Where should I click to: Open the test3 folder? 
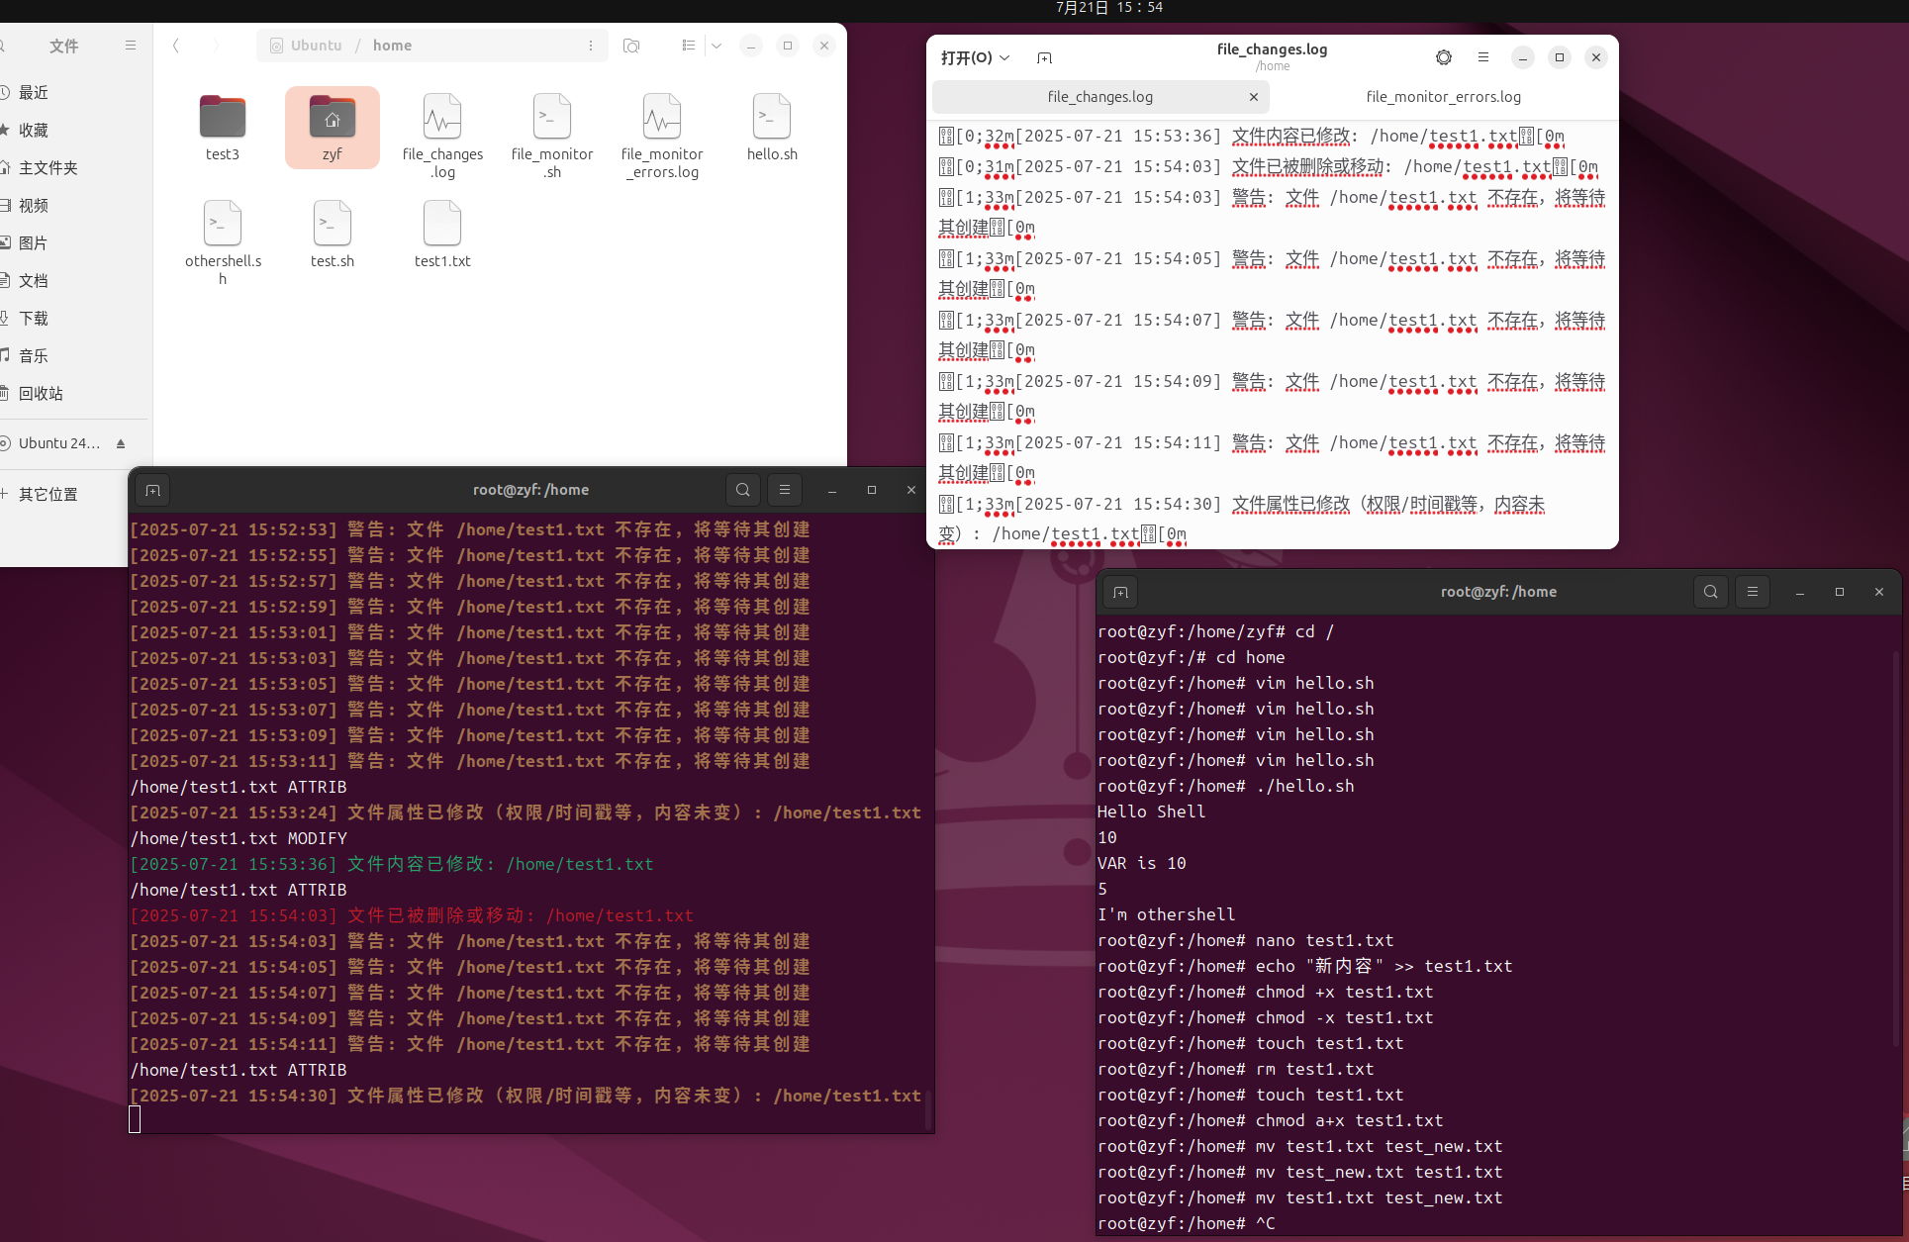click(x=222, y=119)
